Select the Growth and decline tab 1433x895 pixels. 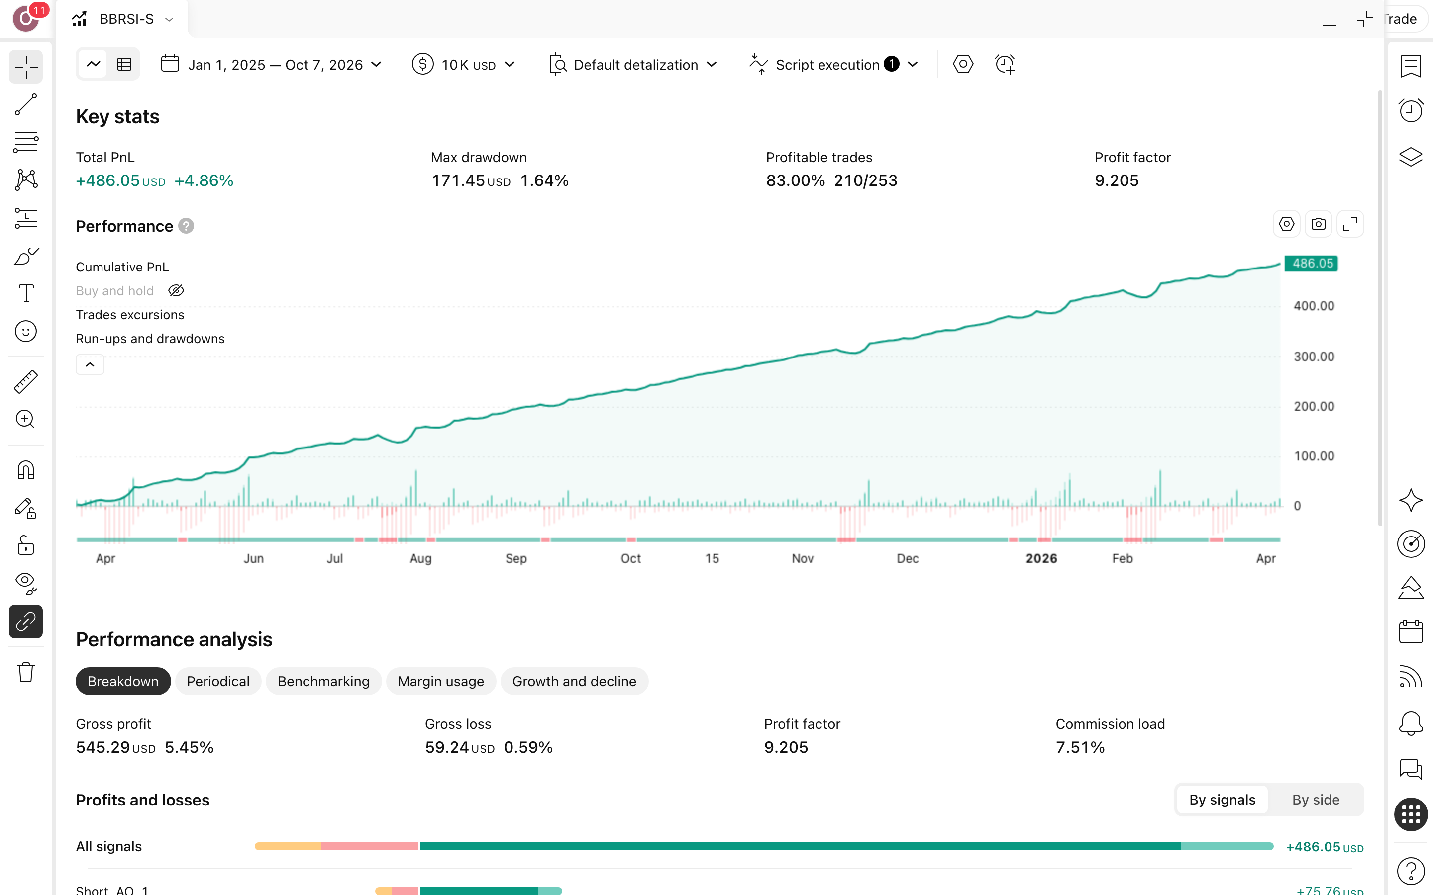click(574, 681)
